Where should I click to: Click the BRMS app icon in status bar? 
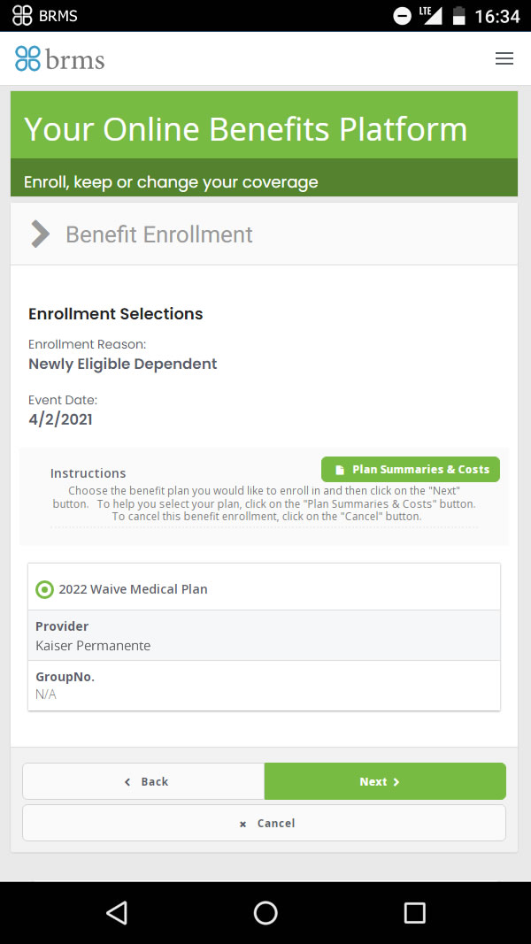click(x=22, y=16)
